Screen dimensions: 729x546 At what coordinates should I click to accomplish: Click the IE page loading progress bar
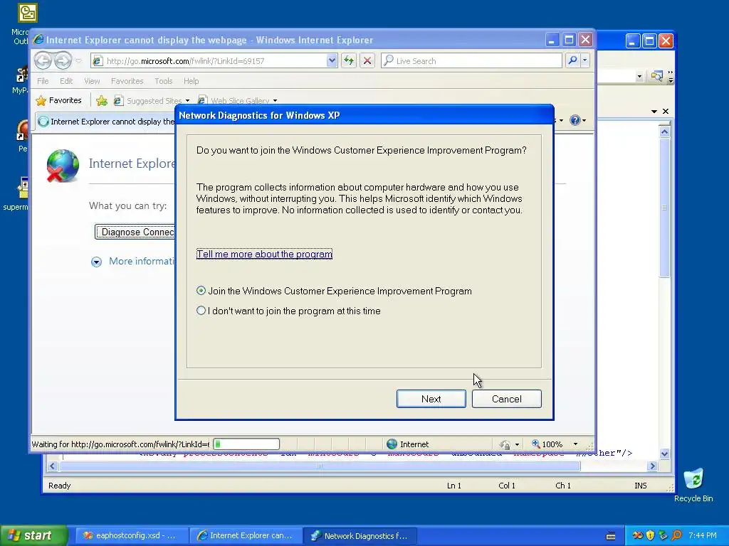(246, 444)
